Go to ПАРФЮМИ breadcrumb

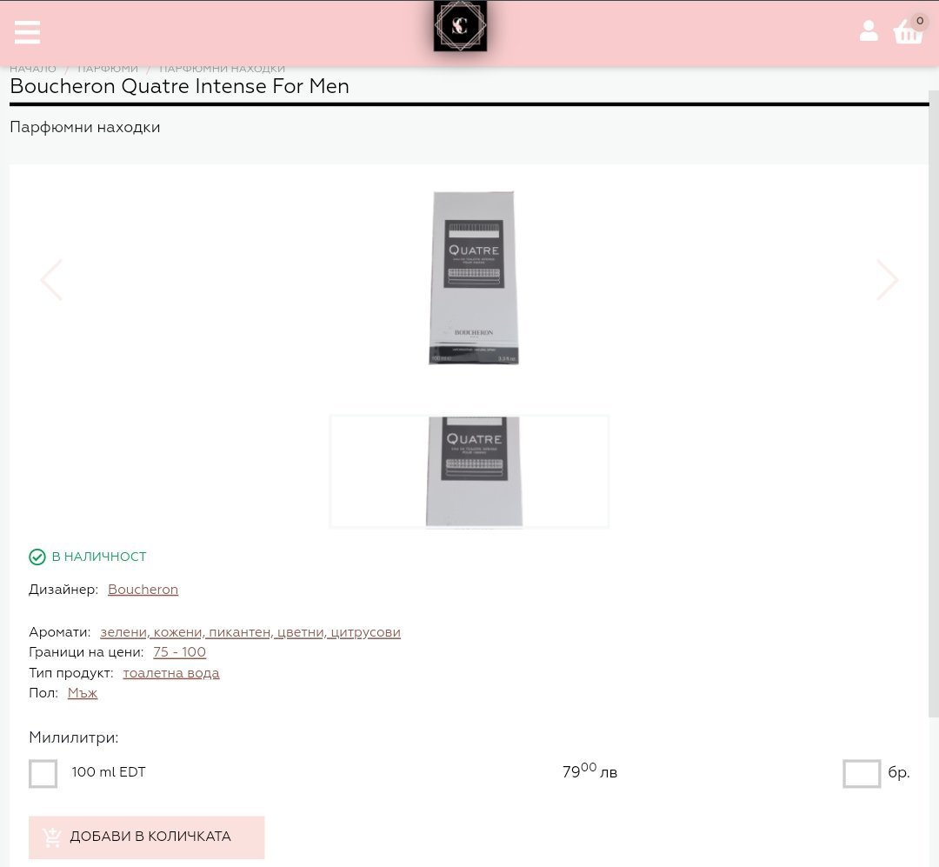click(108, 69)
